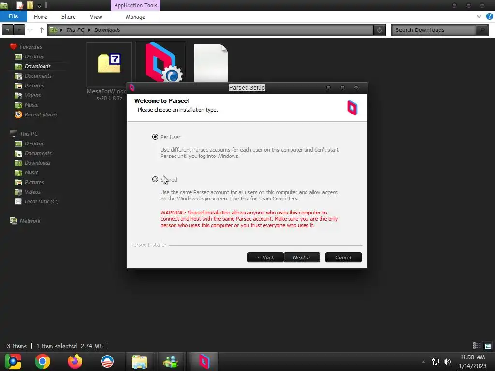
Task: Open Pictures under Favorites
Action: point(34,86)
